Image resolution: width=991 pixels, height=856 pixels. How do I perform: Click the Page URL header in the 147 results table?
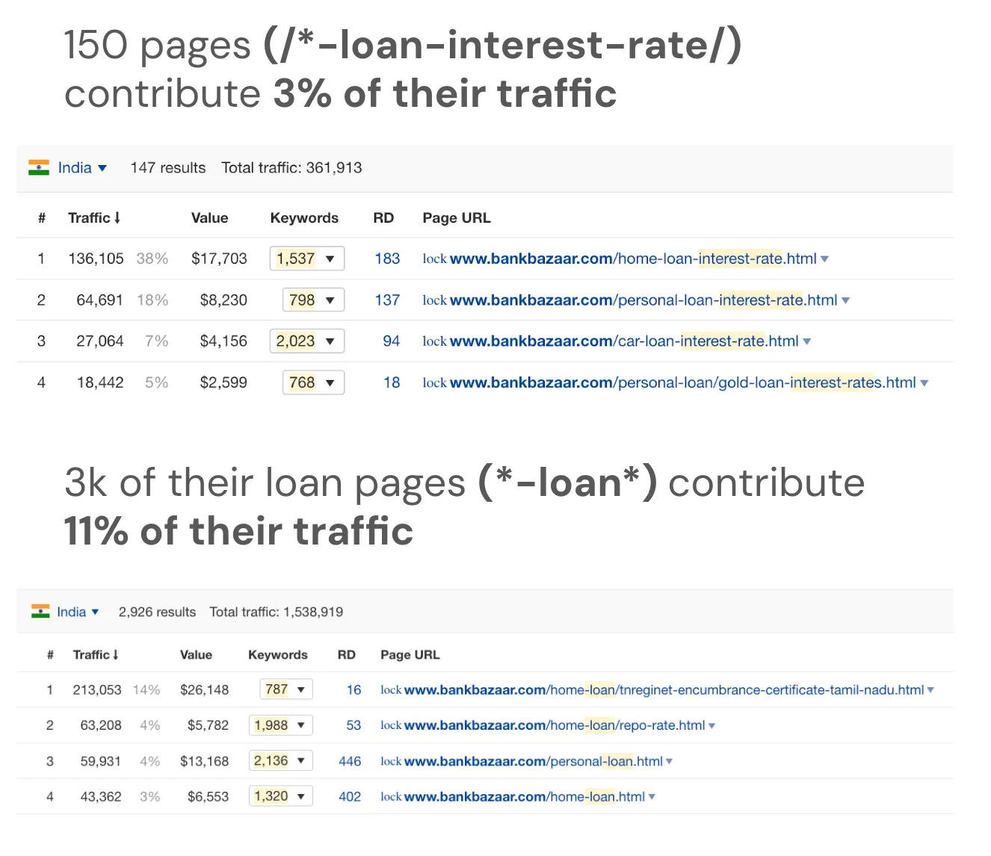tap(457, 218)
